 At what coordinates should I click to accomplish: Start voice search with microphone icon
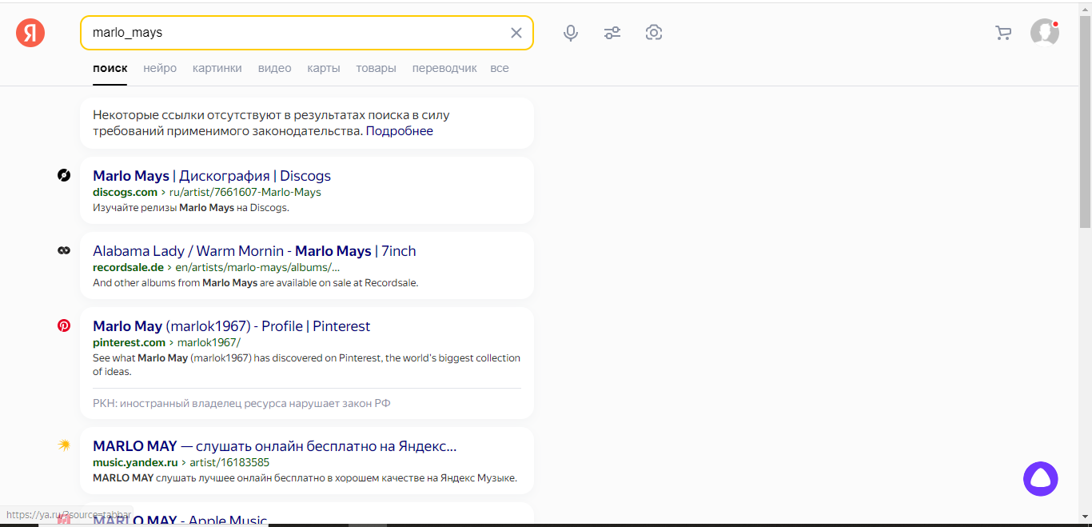click(571, 33)
